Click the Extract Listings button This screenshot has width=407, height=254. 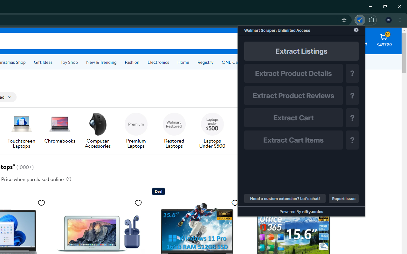[301, 51]
